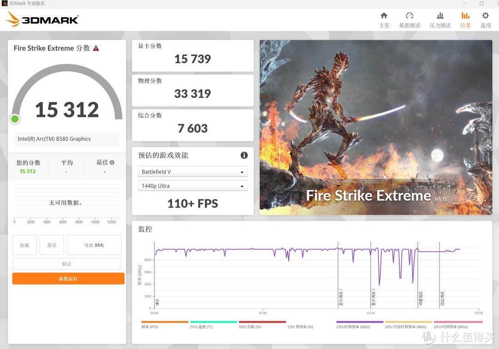499x349 pixels.
Task: Expand the Battlefield V game dropdown
Action: coord(193,171)
